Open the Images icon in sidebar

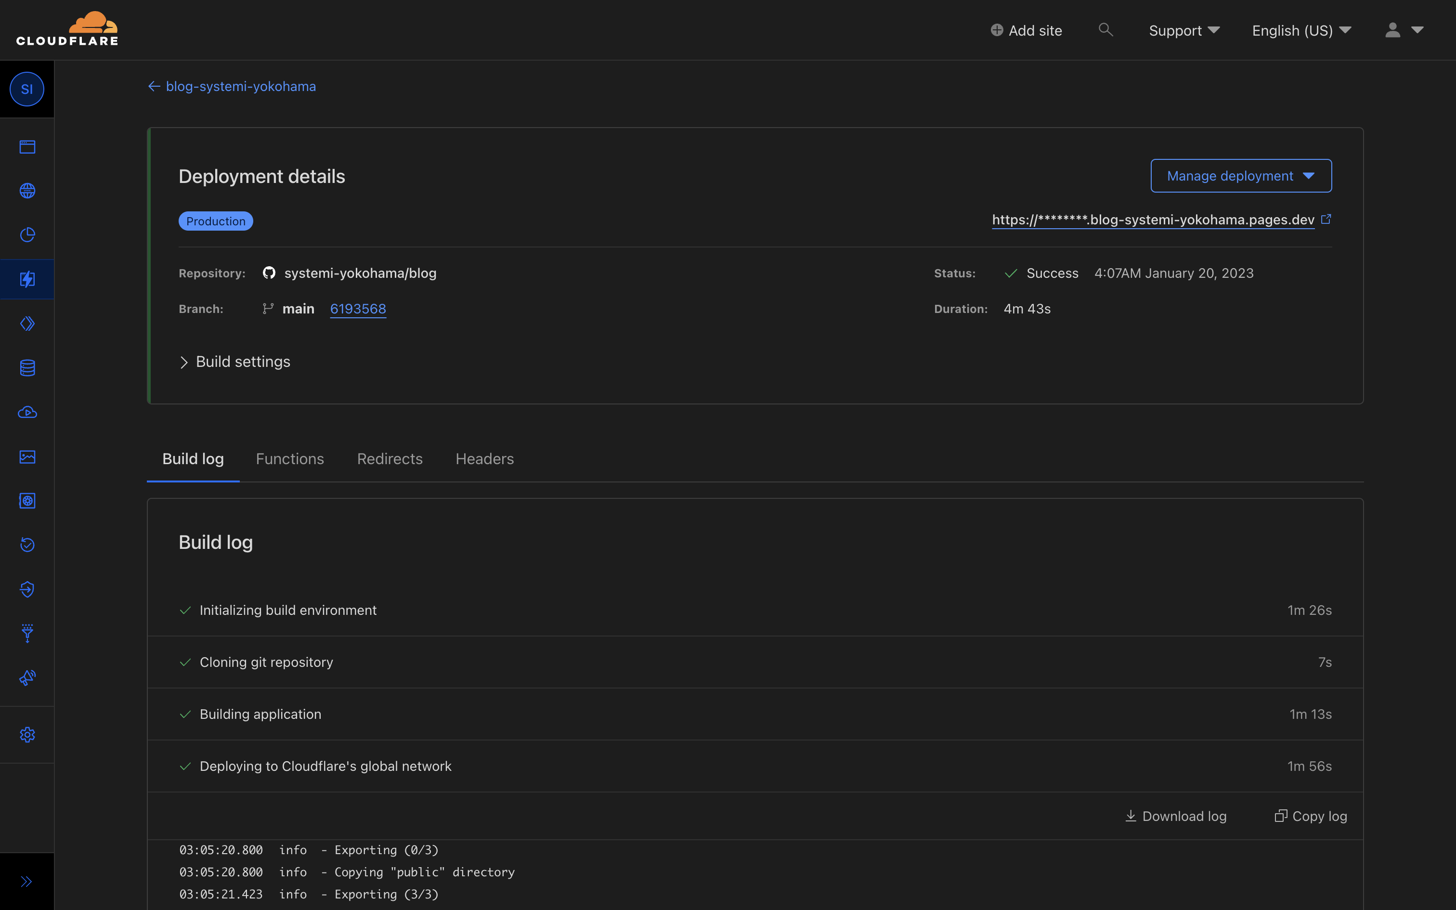coord(27,457)
